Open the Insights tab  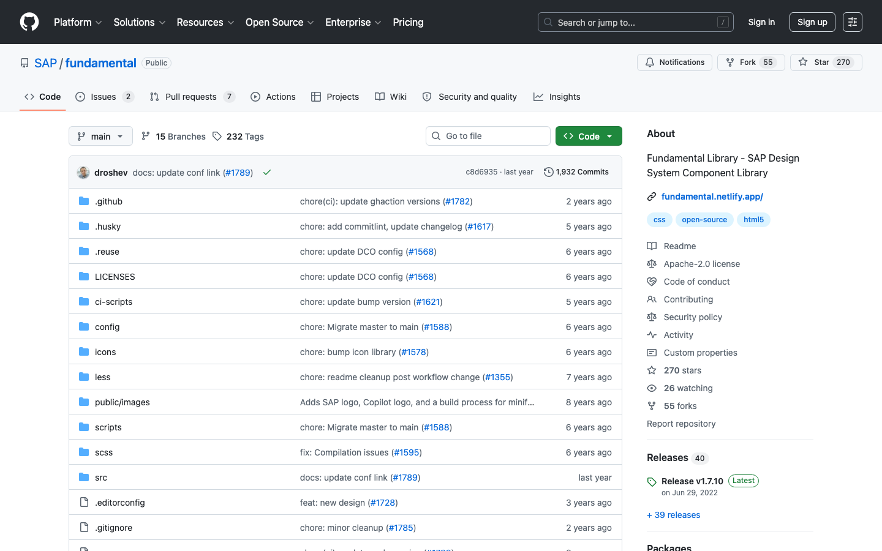point(557,97)
